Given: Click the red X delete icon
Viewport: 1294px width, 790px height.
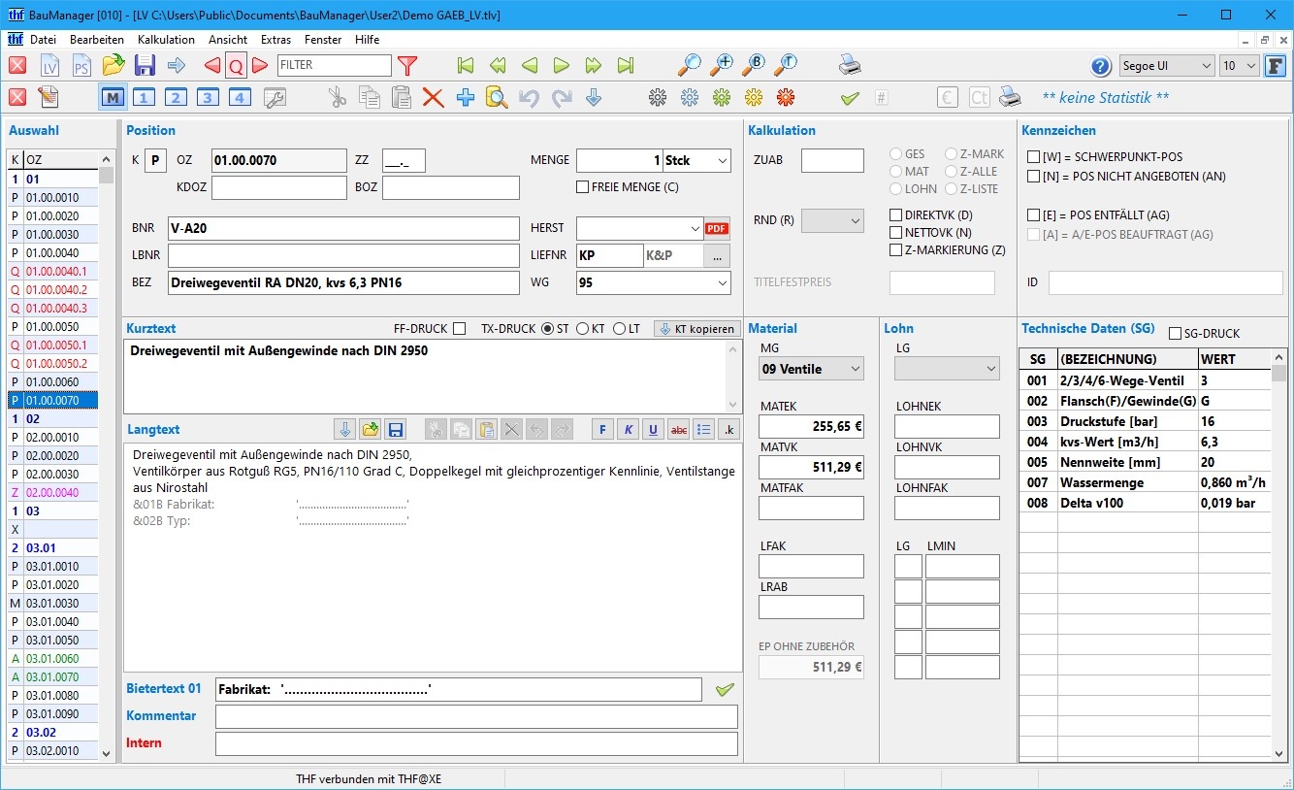Looking at the screenshot, I should point(433,97).
